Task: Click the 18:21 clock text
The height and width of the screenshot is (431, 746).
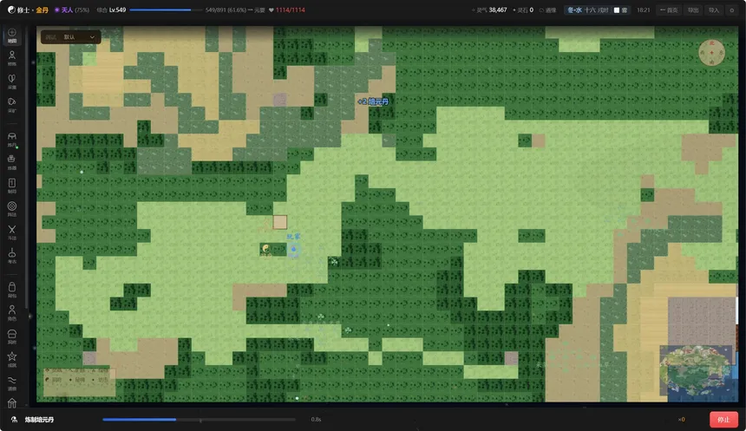Action: click(644, 10)
